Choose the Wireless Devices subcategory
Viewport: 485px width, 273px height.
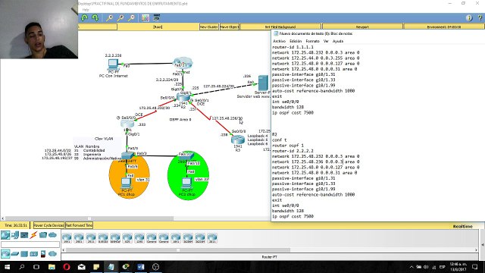[33, 254]
